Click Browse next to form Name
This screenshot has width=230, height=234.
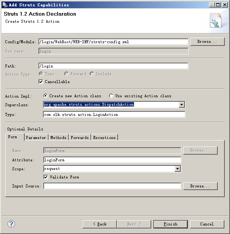click(201, 151)
